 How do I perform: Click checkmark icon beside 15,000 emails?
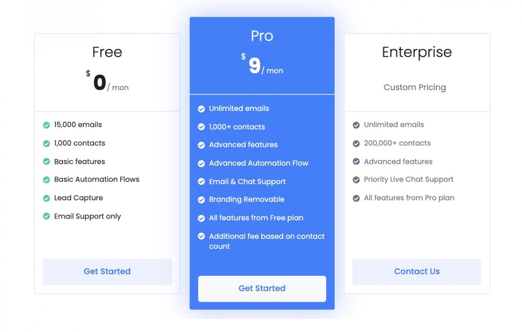pos(46,125)
